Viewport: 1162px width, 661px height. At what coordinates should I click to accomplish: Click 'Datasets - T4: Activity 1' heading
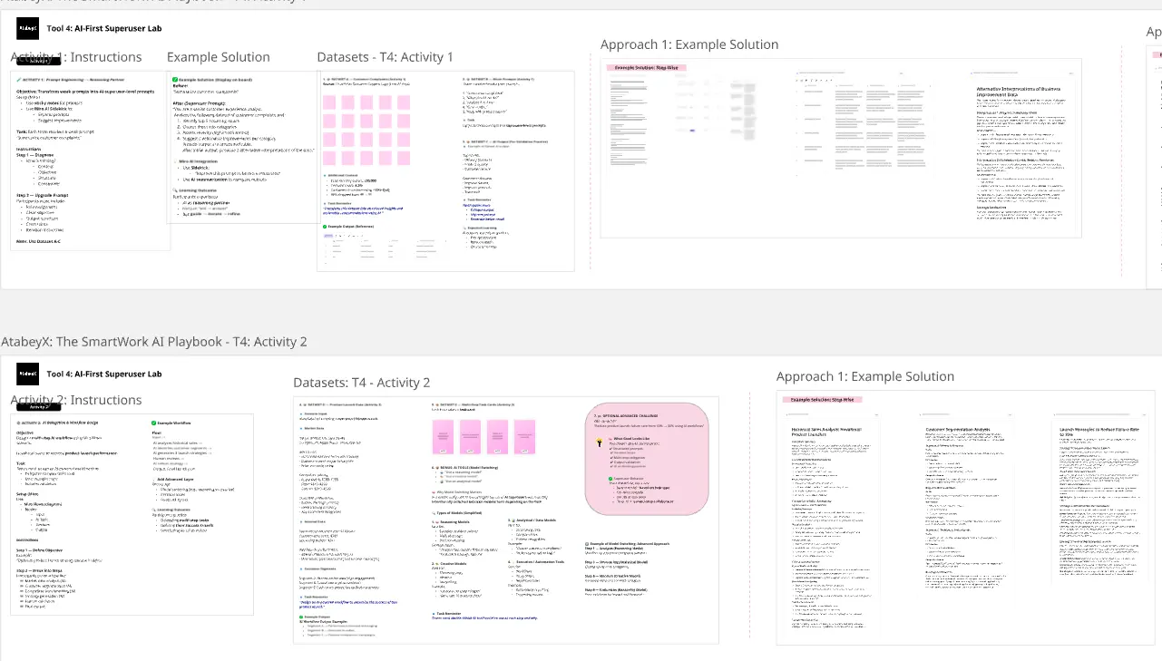click(x=385, y=57)
